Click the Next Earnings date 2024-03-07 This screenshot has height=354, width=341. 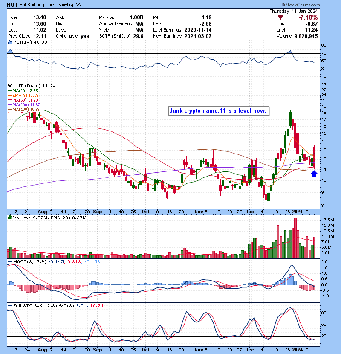[198, 36]
